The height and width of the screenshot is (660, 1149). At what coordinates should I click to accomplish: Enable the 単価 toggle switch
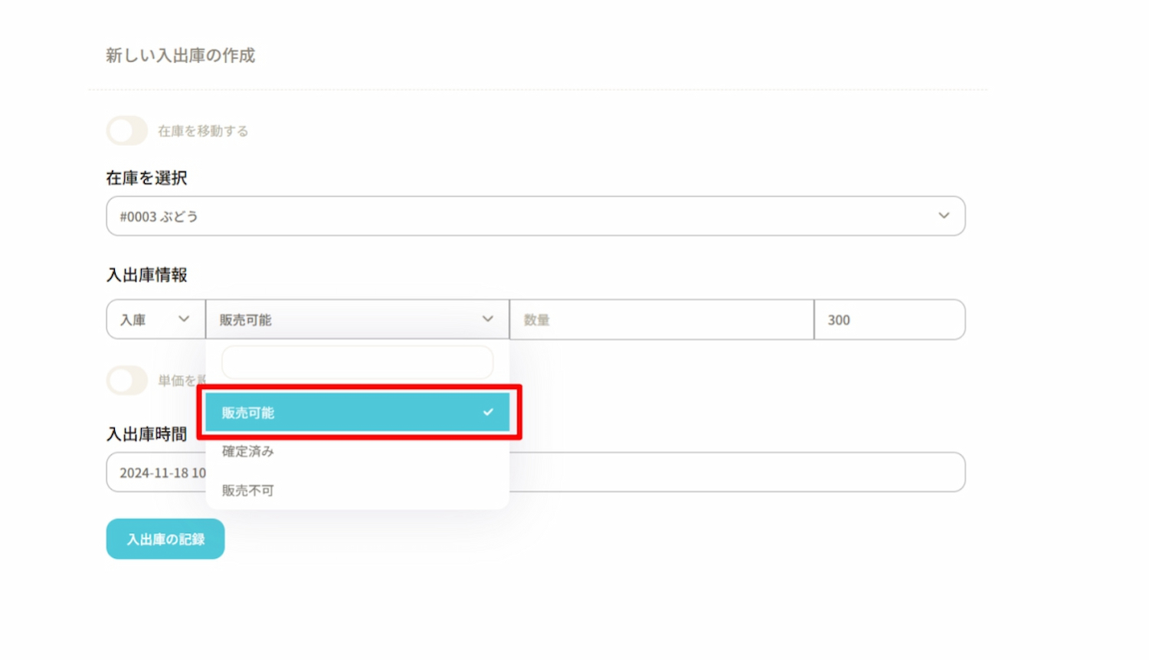tap(126, 381)
